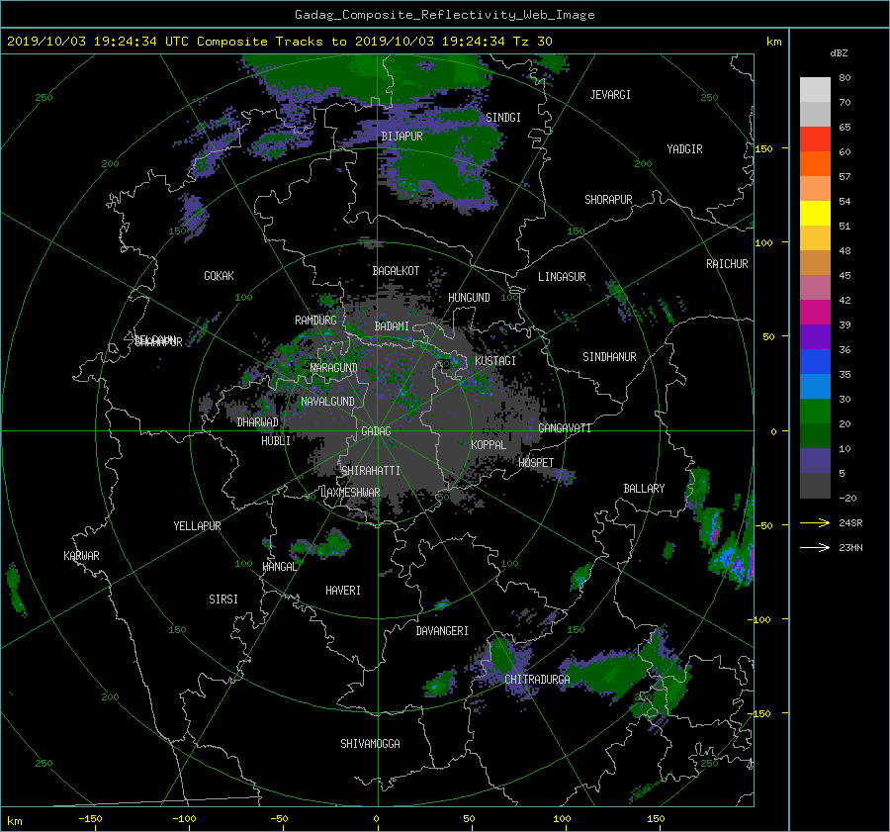Click the -20 legend value
Screen dimensions: 890x832
coord(846,498)
